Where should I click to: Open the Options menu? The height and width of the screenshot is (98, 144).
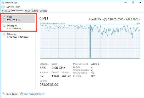pos(10,7)
